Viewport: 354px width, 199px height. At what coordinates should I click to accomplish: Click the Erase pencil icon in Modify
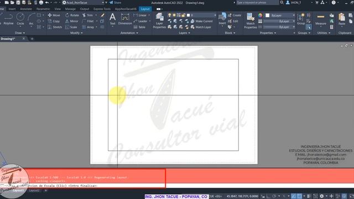[102, 15]
